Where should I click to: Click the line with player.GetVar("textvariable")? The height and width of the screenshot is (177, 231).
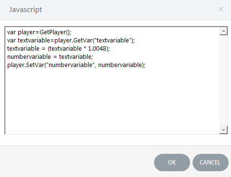pos(71,41)
